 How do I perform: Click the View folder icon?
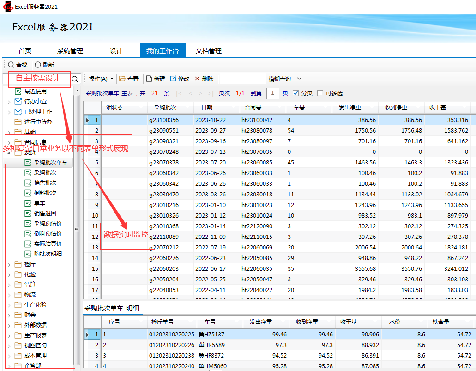122,79
